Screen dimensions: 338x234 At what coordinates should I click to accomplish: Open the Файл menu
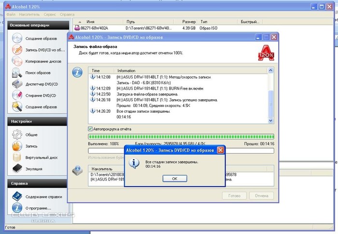11,14
